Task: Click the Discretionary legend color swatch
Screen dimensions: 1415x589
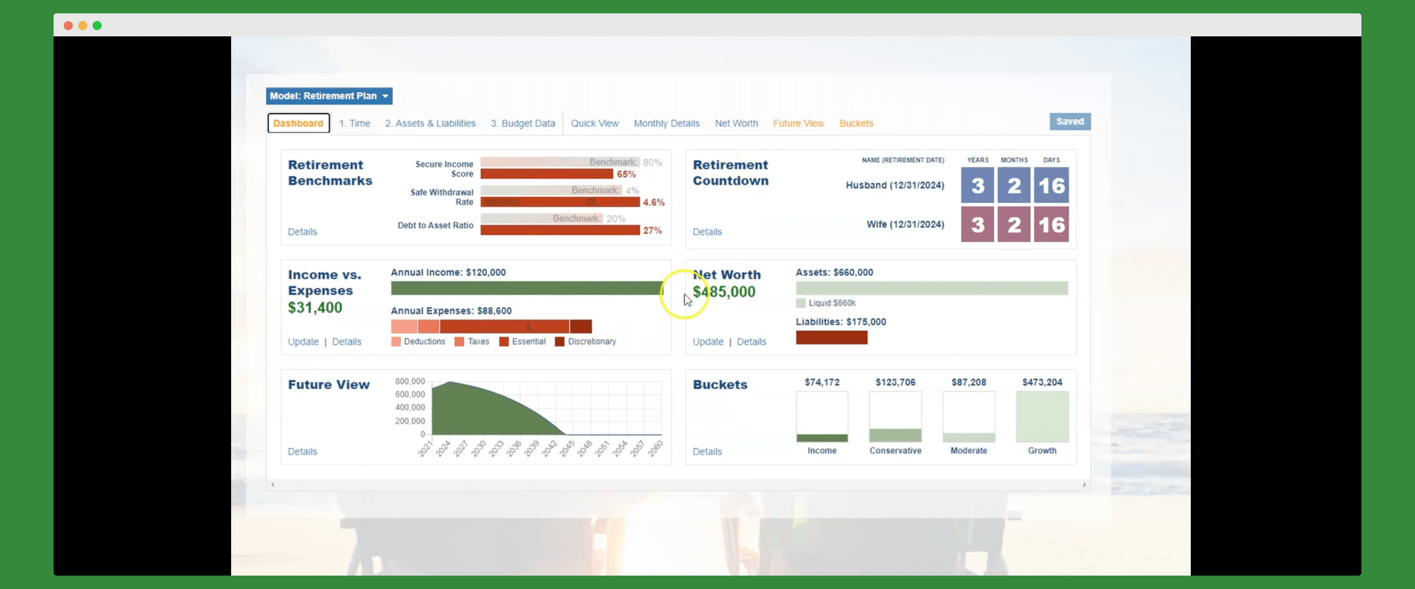Action: pyautogui.click(x=559, y=342)
